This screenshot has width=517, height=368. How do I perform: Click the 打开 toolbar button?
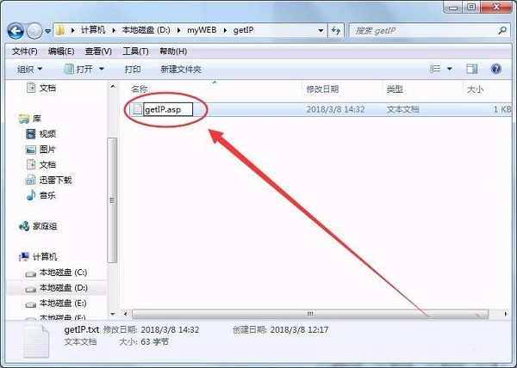pyautogui.click(x=78, y=69)
